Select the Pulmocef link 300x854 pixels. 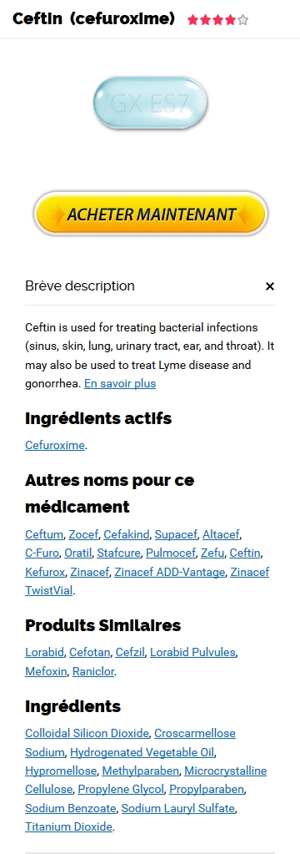tap(170, 553)
